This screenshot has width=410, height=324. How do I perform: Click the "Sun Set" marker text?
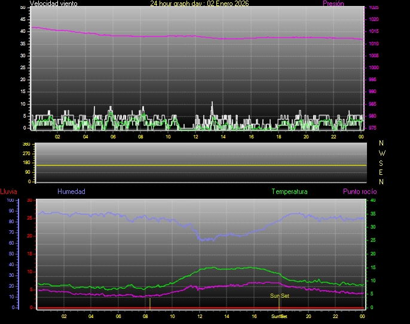(x=279, y=296)
